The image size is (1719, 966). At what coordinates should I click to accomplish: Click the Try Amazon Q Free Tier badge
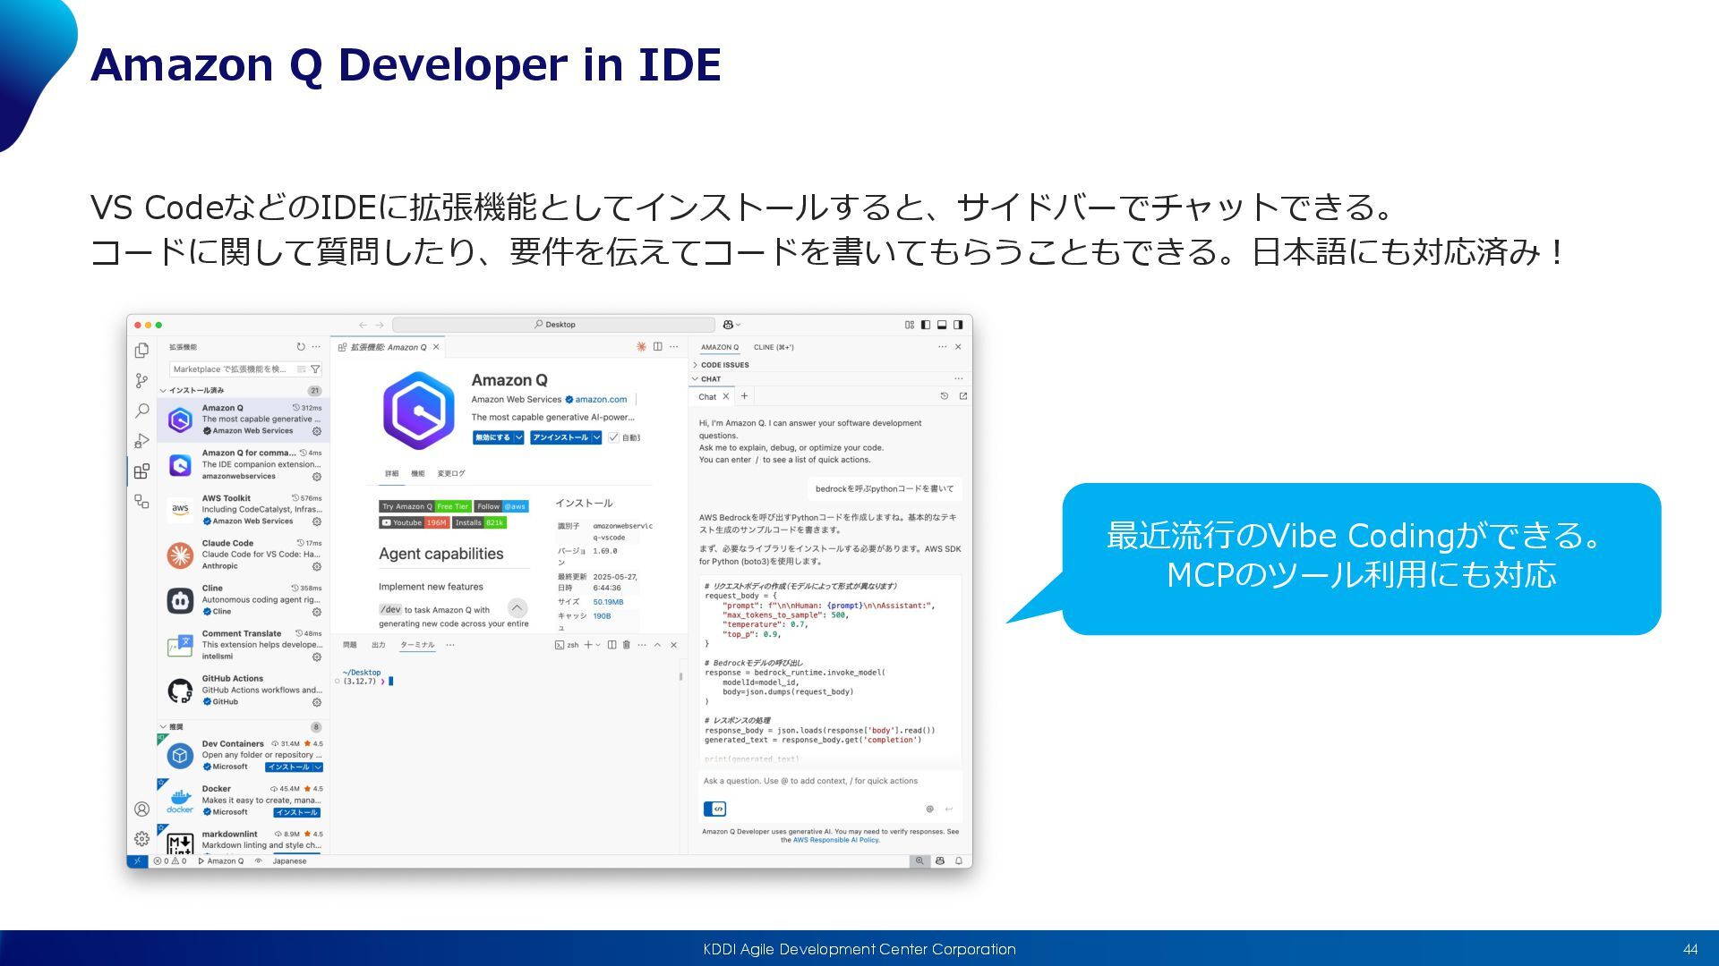point(424,506)
